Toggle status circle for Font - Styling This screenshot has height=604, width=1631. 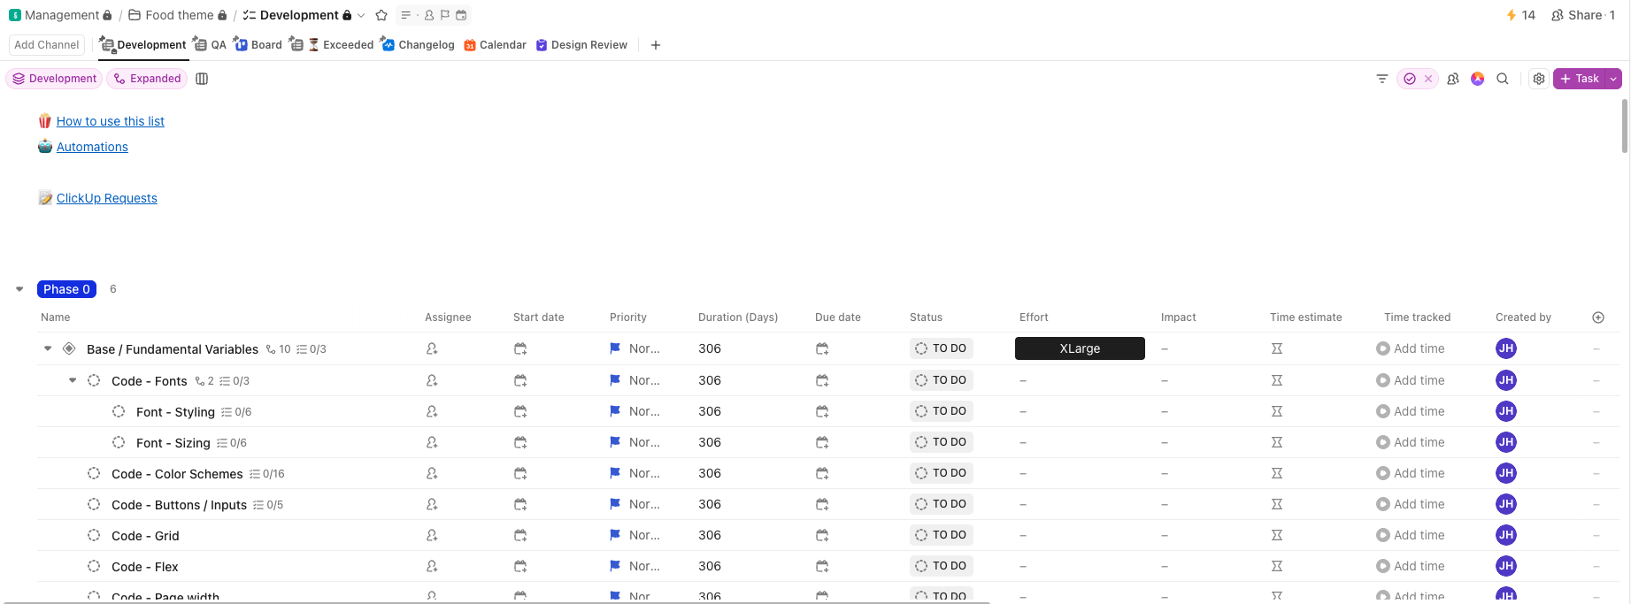[119, 411]
